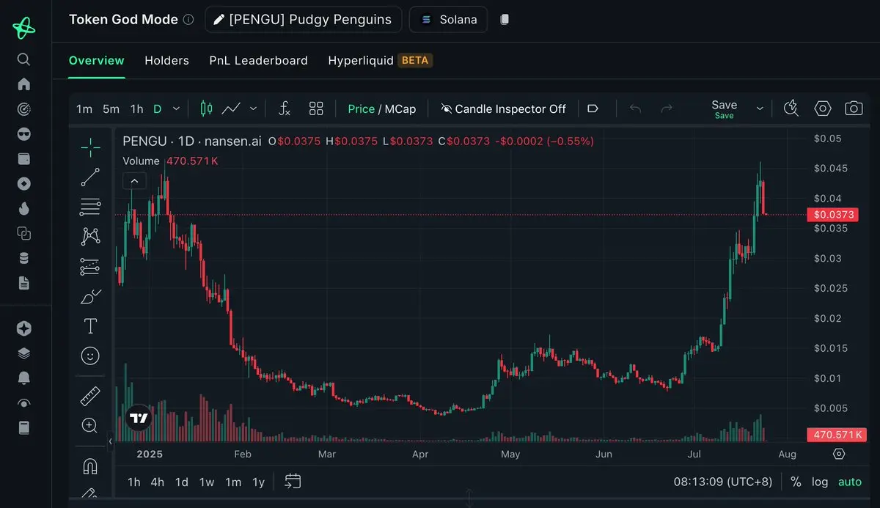The width and height of the screenshot is (880, 508).
Task: Expand line chart style dropdown arrow
Action: (x=253, y=108)
